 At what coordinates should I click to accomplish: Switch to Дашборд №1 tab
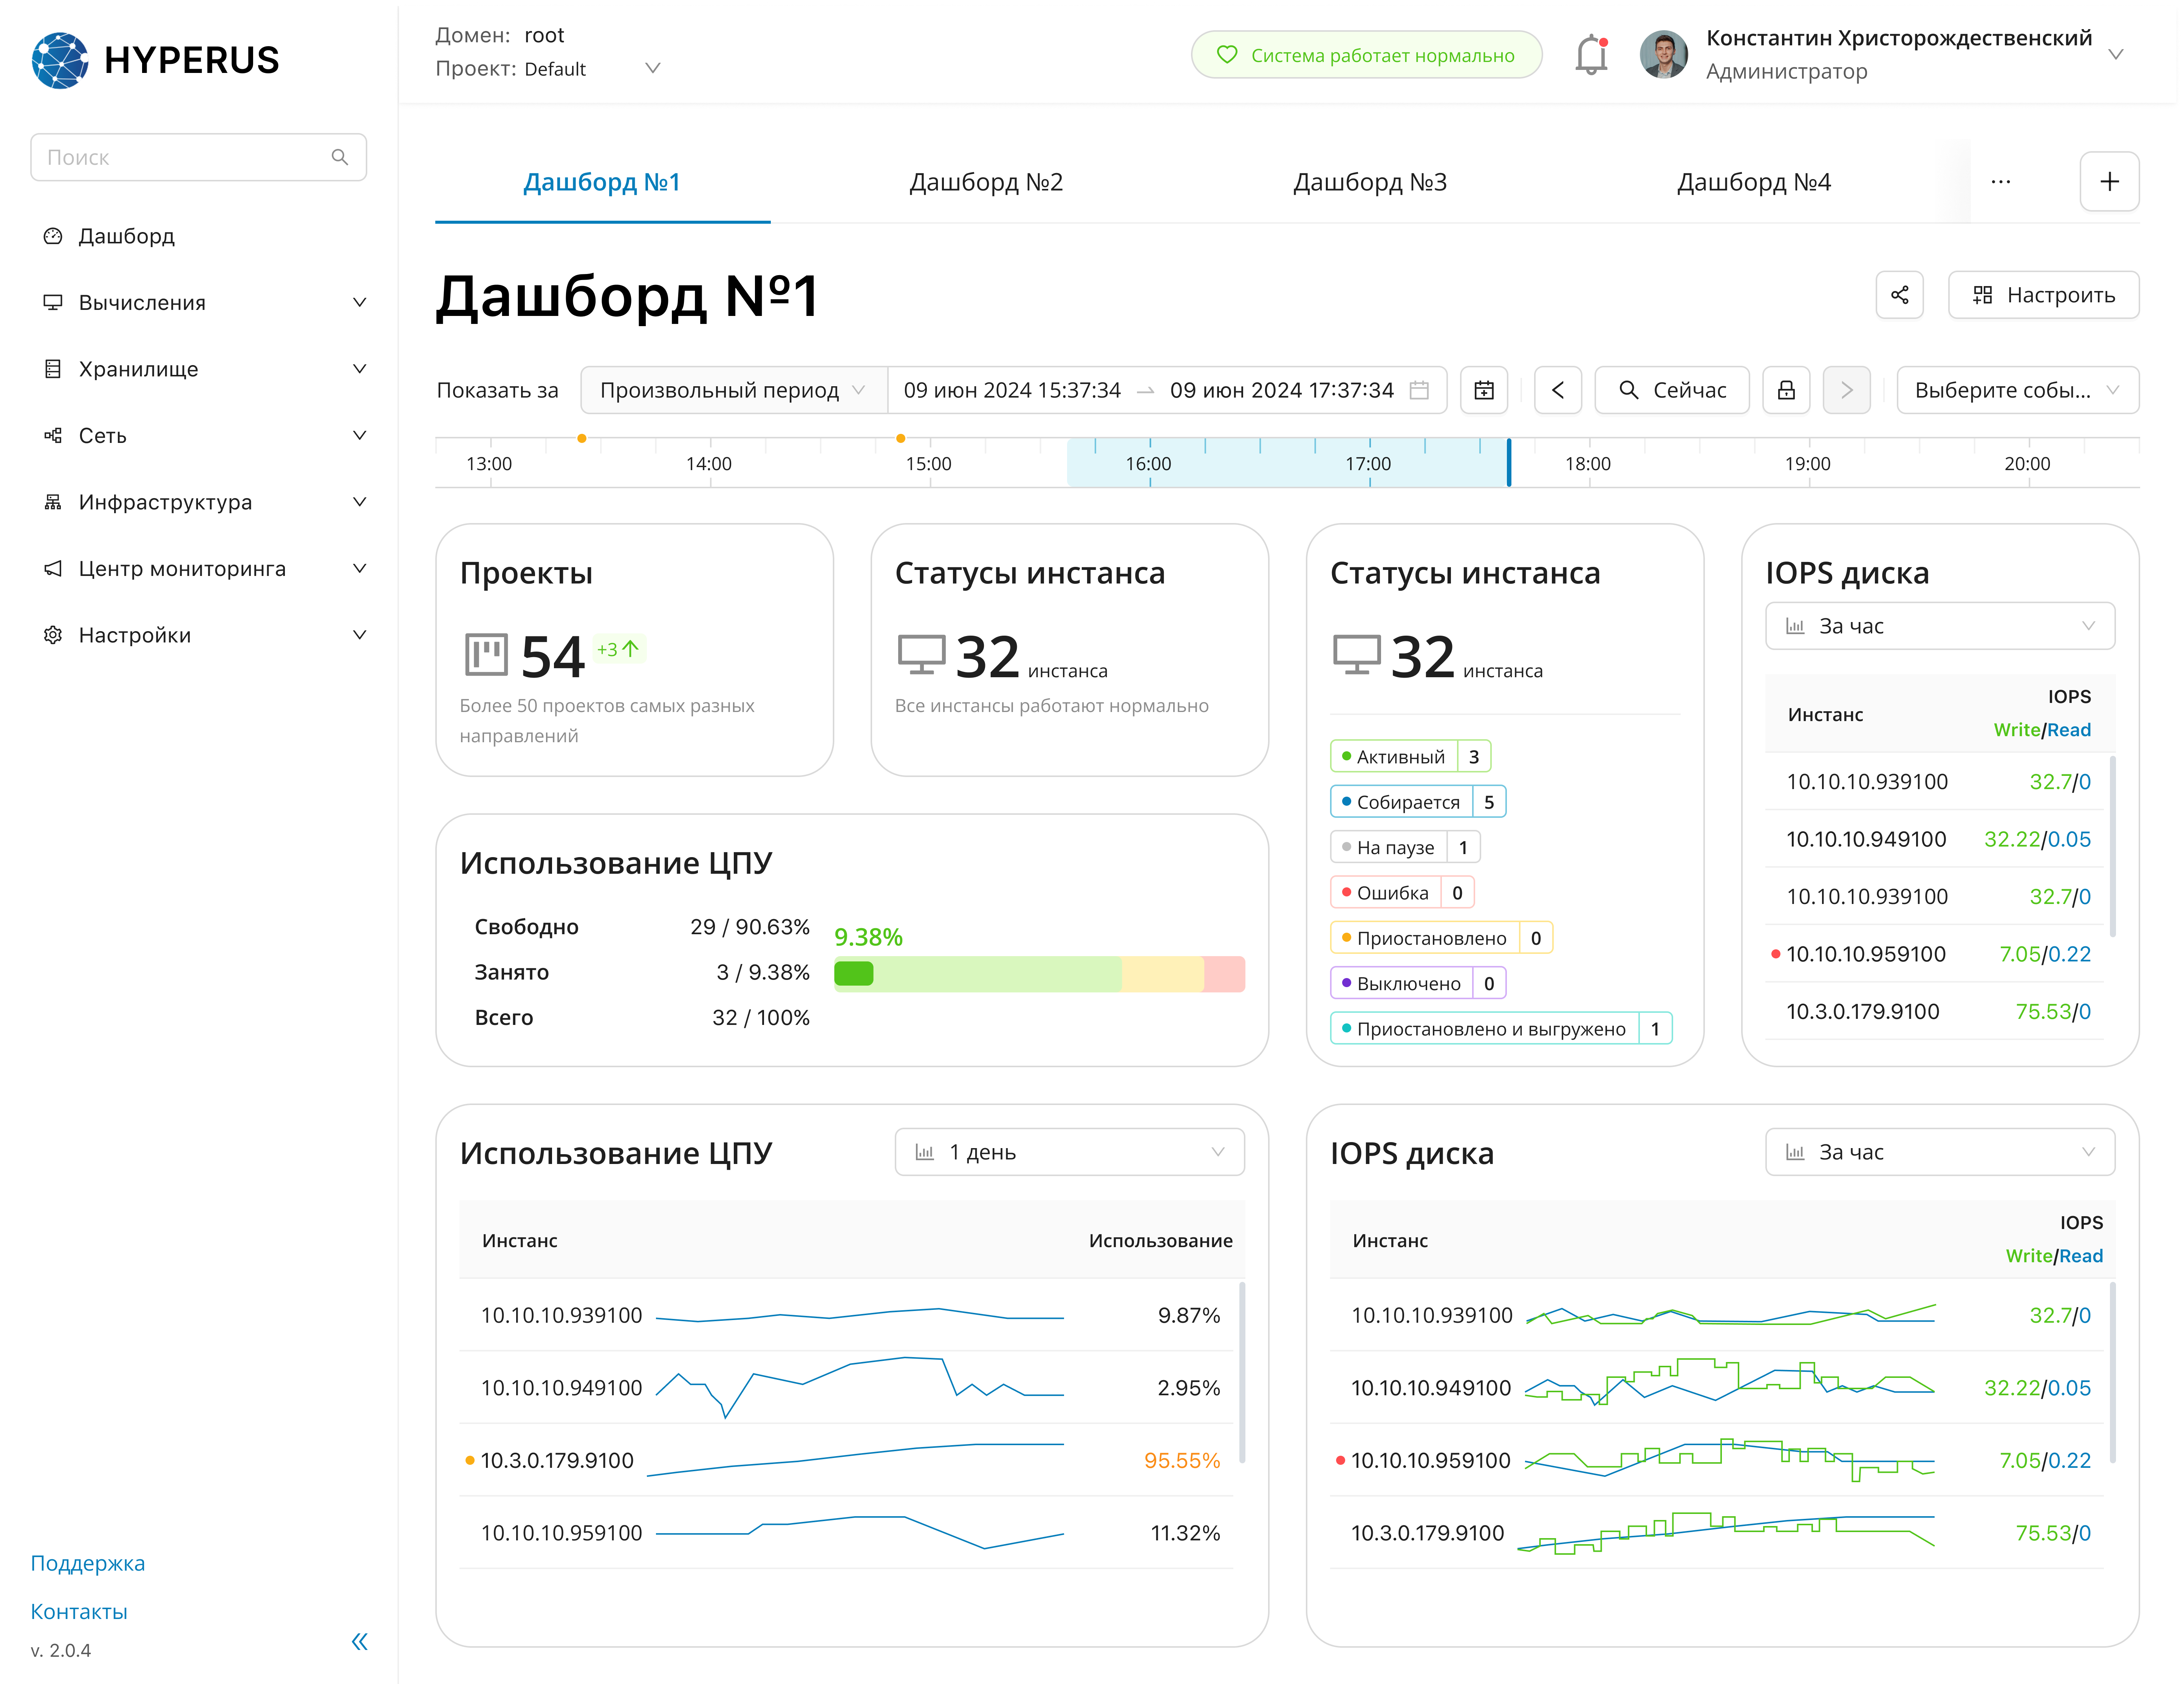(x=602, y=182)
